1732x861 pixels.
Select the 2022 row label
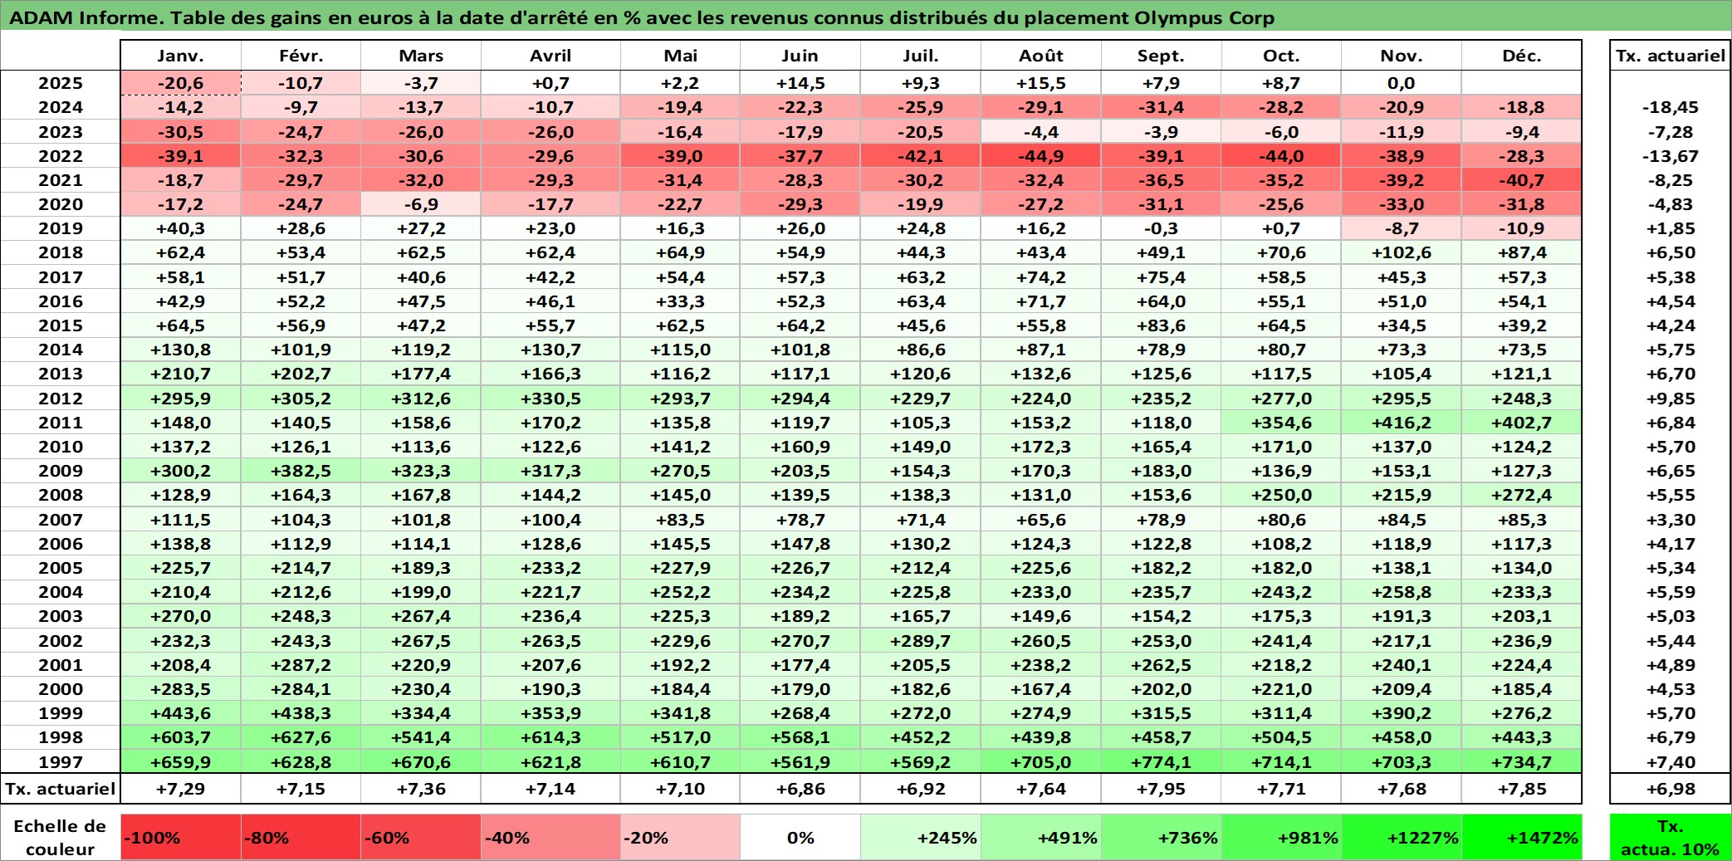coord(61,156)
